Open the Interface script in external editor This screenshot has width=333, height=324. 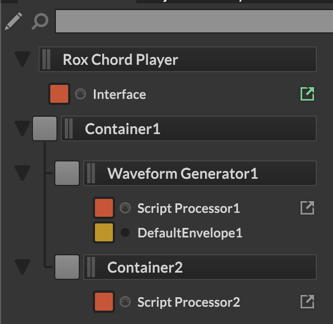click(x=307, y=94)
